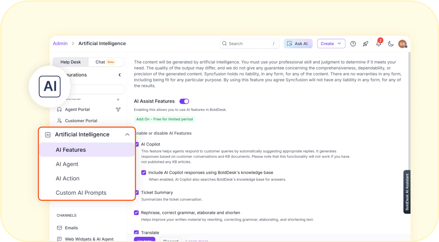
Task: Click the Artificial Intelligence AI sidebar icon
Action: tap(48, 135)
